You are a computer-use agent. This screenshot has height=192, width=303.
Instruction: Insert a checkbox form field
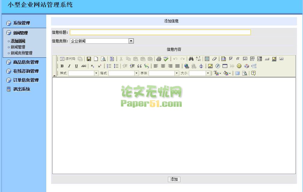231,59
